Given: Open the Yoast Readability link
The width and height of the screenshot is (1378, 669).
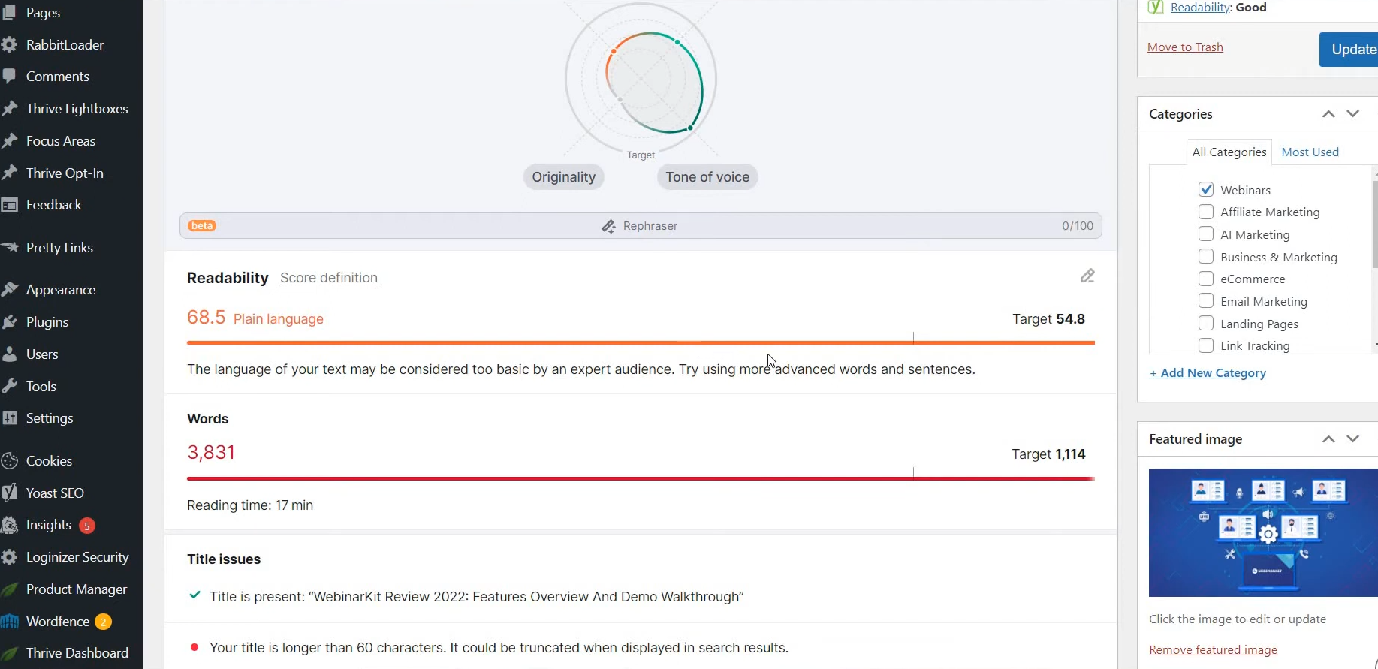Looking at the screenshot, I should coord(1201,8).
